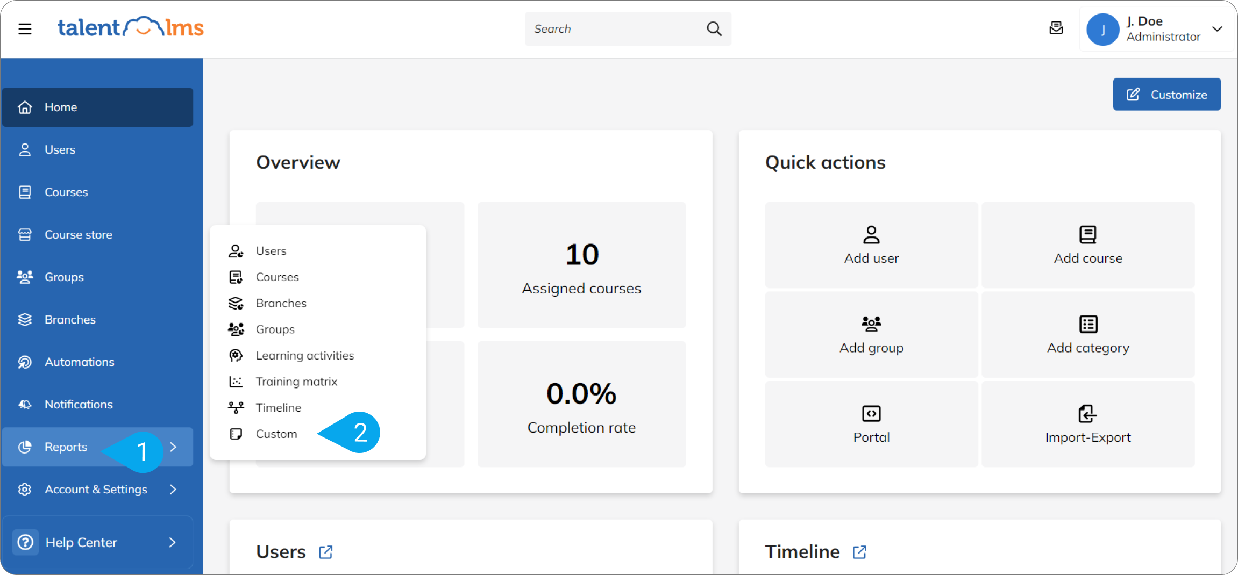Click the Notifications label in sidebar

tap(79, 405)
